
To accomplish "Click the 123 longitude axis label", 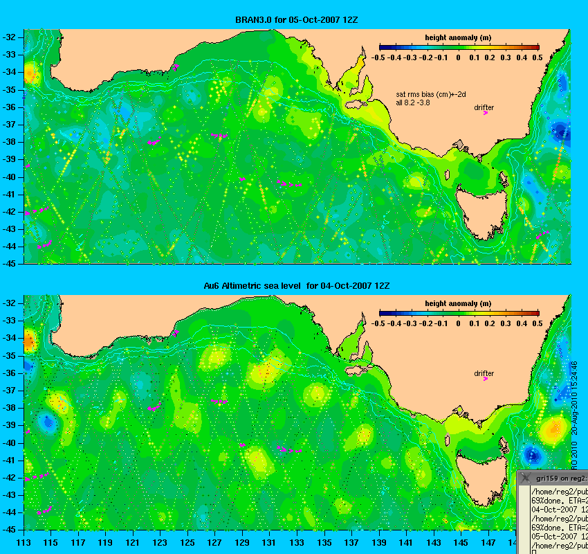I will 160,542.
